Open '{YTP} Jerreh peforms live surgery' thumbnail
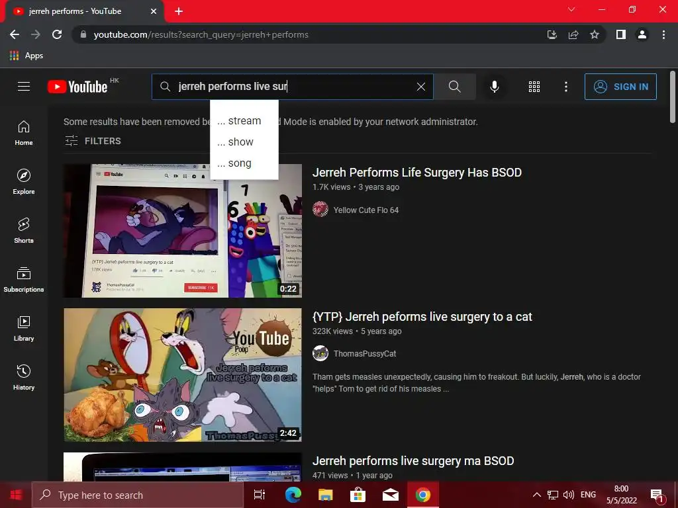The width and height of the screenshot is (678, 508). 183,375
